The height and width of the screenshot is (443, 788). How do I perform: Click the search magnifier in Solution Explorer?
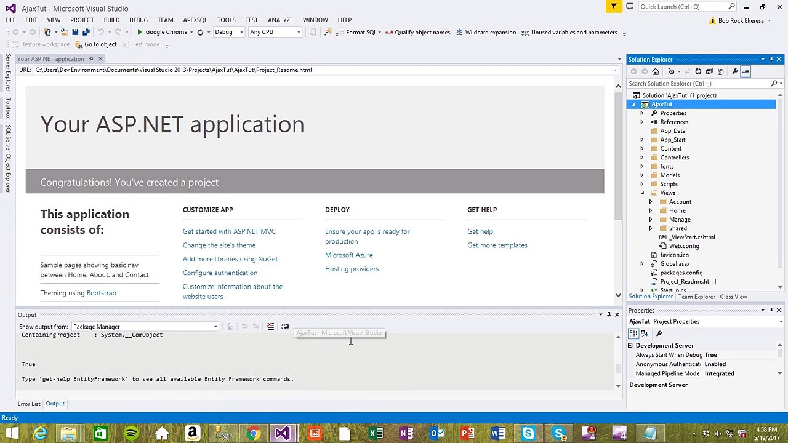(774, 84)
